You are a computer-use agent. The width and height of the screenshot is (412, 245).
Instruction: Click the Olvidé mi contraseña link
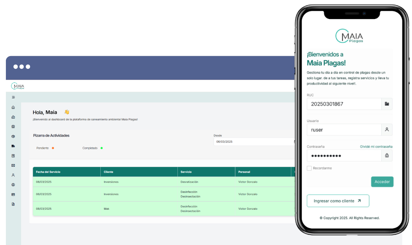tap(376, 147)
